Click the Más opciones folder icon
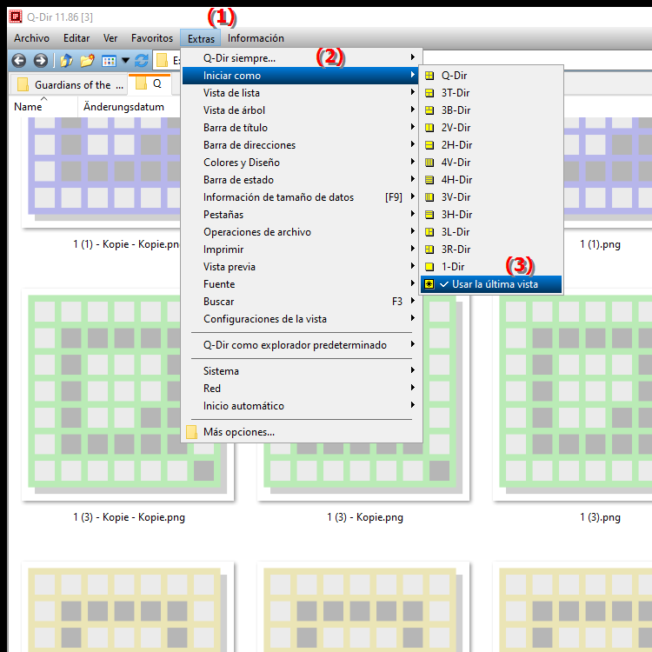This screenshot has width=652, height=652. (x=192, y=432)
